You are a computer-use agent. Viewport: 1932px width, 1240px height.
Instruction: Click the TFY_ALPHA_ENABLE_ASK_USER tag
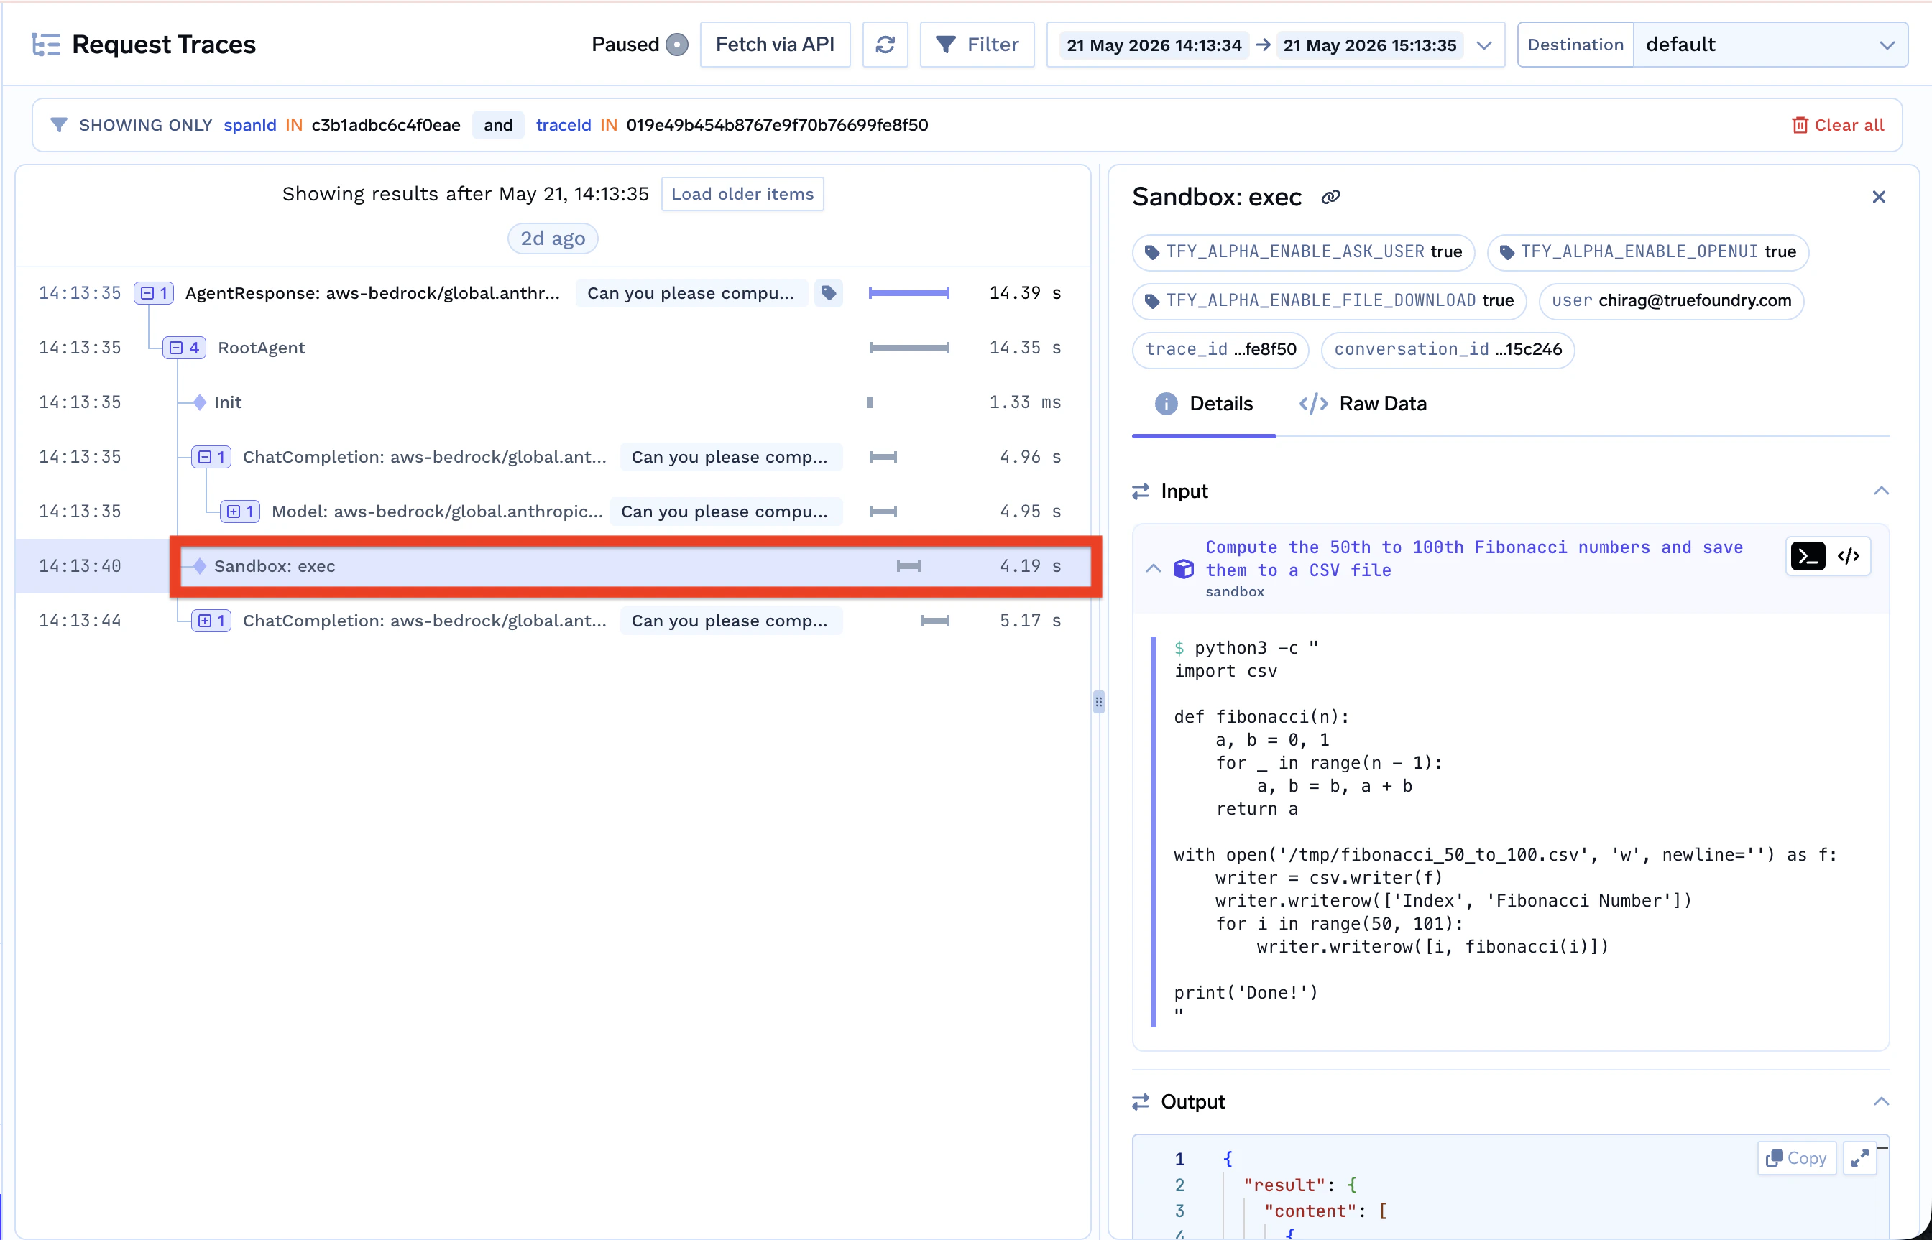click(x=1303, y=252)
